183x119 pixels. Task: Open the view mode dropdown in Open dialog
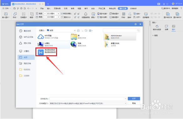[91, 31]
